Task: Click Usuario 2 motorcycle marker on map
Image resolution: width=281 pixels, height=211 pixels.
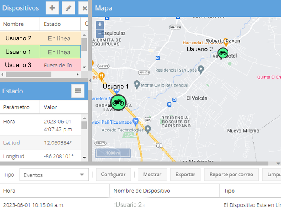Action: point(222,53)
